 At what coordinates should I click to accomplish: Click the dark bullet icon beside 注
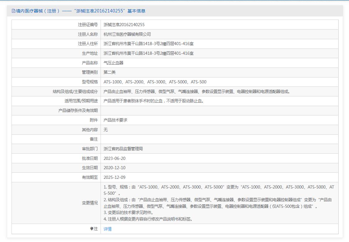coord(92,229)
